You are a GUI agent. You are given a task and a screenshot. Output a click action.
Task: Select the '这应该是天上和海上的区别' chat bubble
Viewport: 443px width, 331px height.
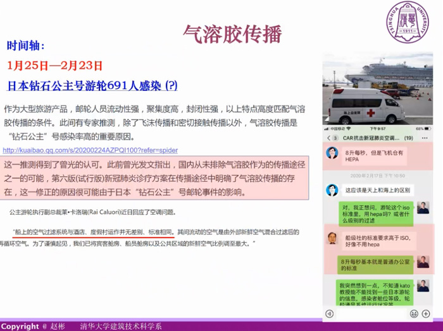378,190
